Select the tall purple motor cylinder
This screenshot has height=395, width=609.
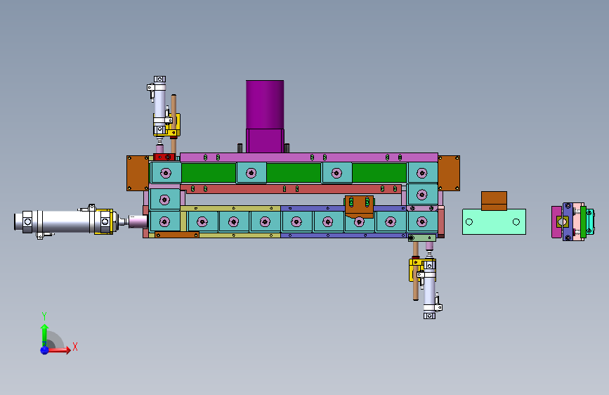265,104
